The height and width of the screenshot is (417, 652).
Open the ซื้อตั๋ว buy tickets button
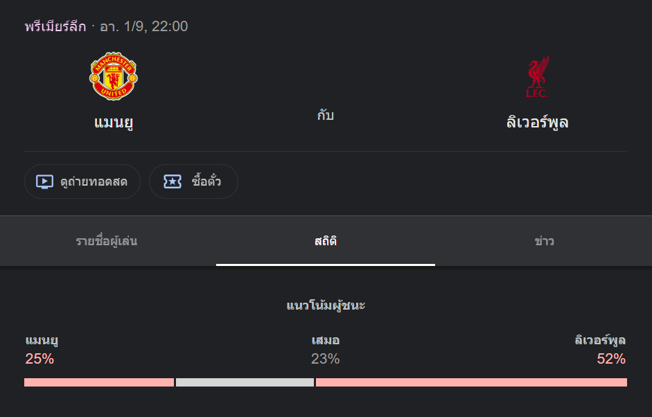pos(193,181)
